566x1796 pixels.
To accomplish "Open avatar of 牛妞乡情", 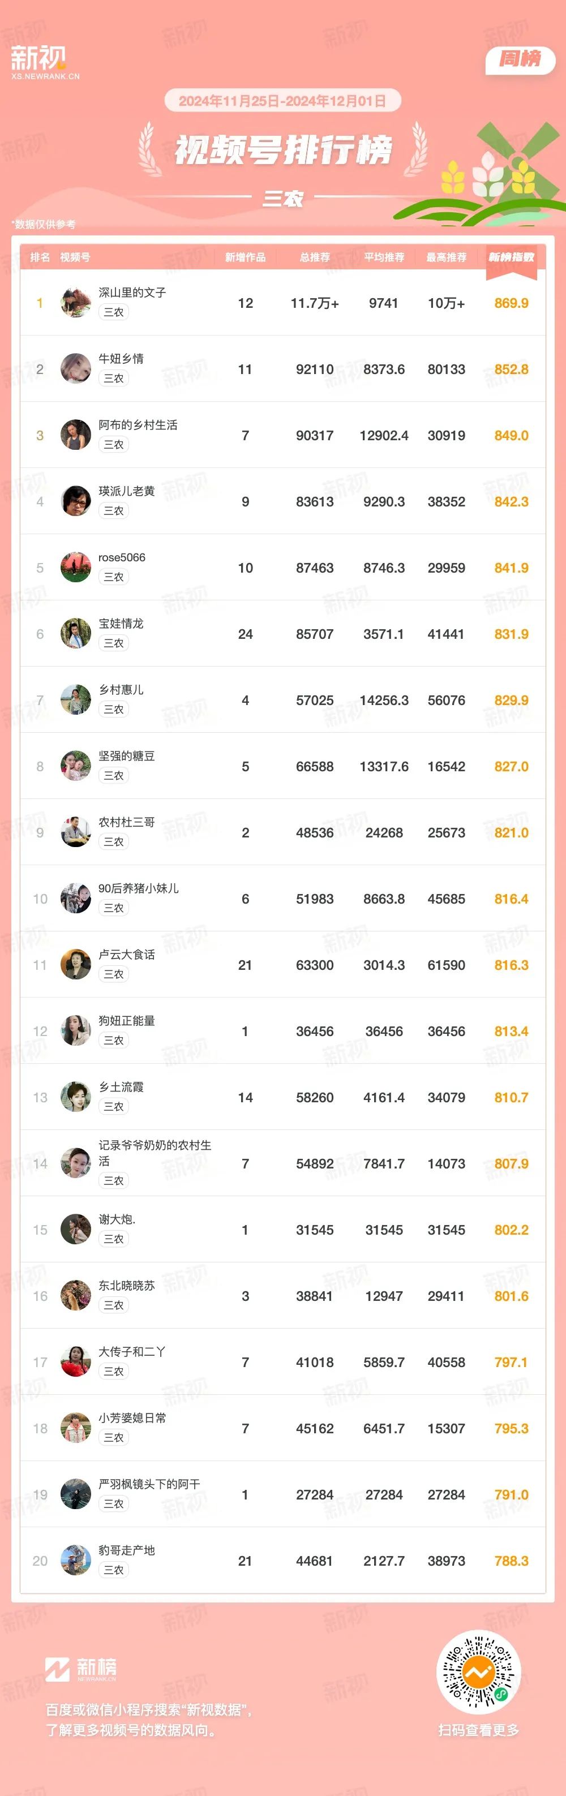I will 75,368.
